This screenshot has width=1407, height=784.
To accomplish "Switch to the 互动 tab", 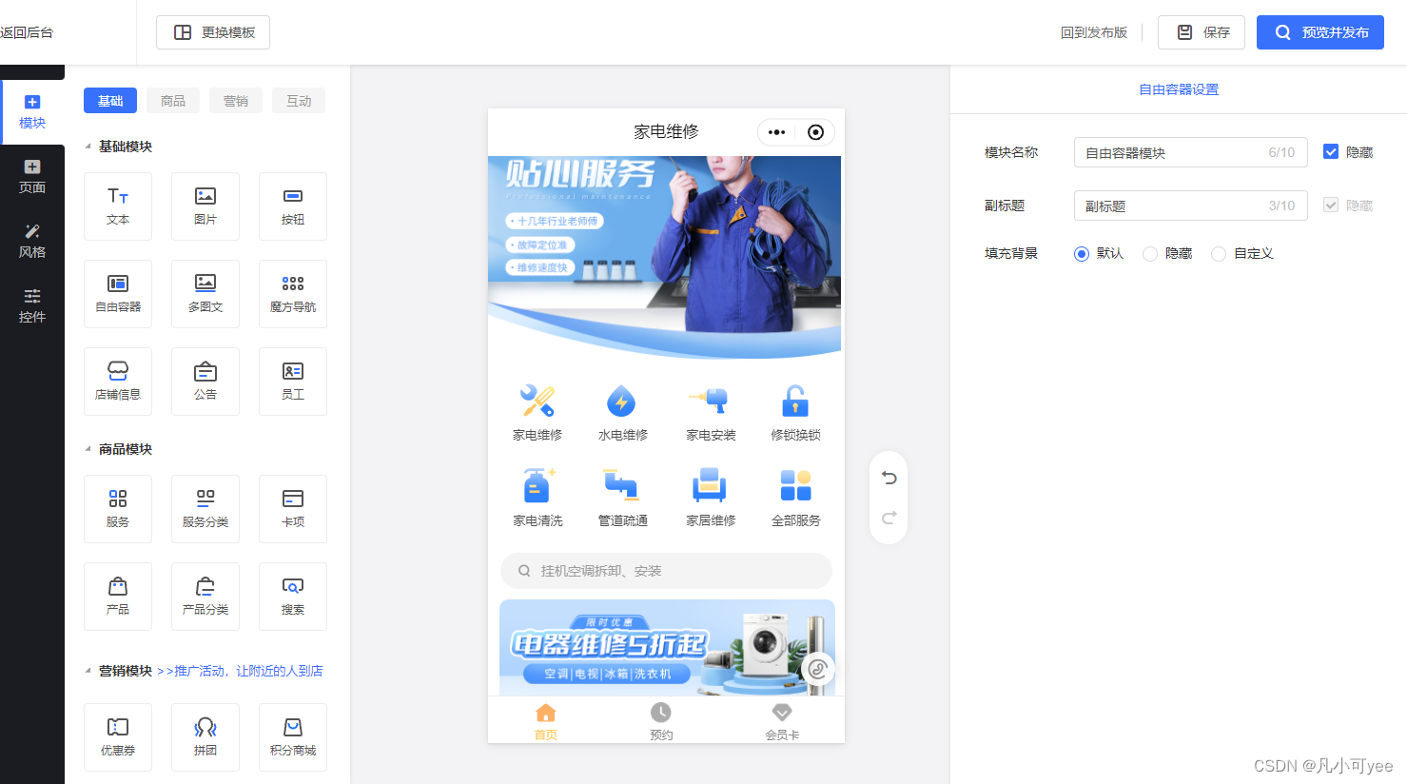I will 299,101.
